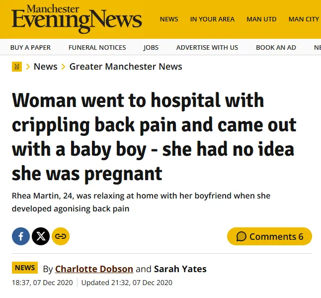Screen dimensions: 321x298
Task: Copy the article link icon
Action: (x=61, y=236)
